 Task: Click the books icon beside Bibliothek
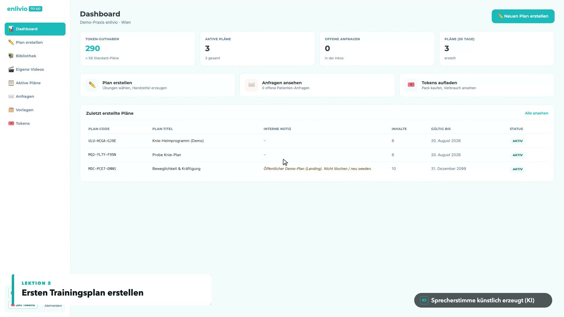(x=11, y=56)
